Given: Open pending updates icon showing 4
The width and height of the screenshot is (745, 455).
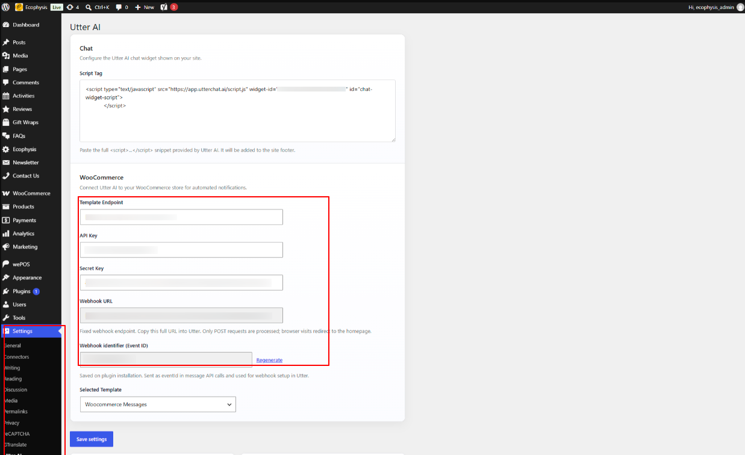Looking at the screenshot, I should (73, 7).
